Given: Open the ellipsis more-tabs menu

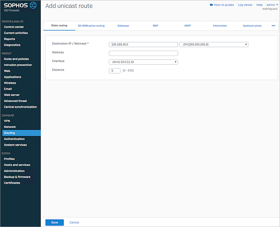Looking at the screenshot, I should (273, 26).
